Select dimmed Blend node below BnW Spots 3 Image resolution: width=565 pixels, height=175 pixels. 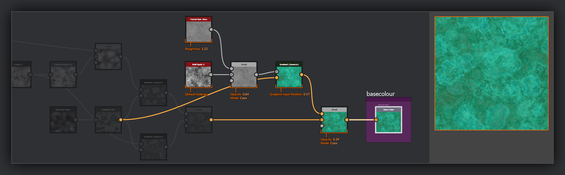coord(199,120)
